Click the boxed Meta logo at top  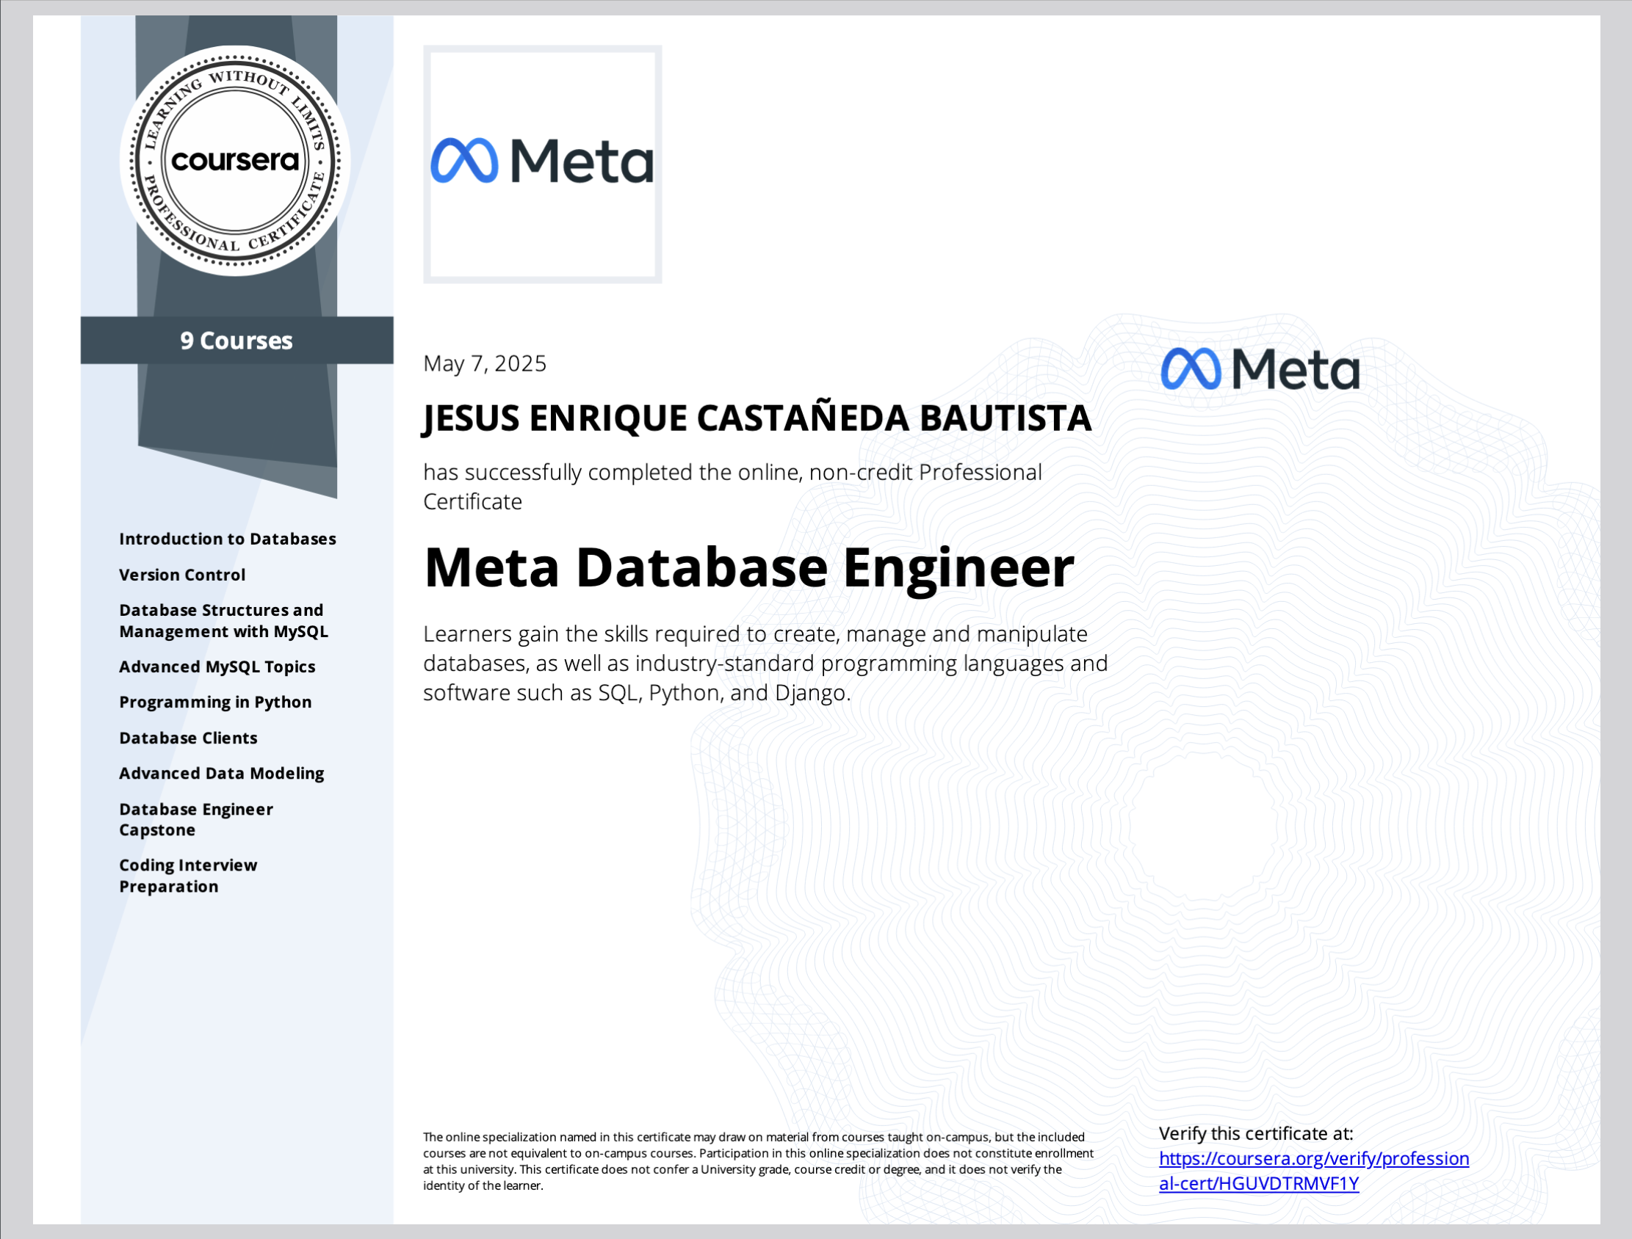542,164
